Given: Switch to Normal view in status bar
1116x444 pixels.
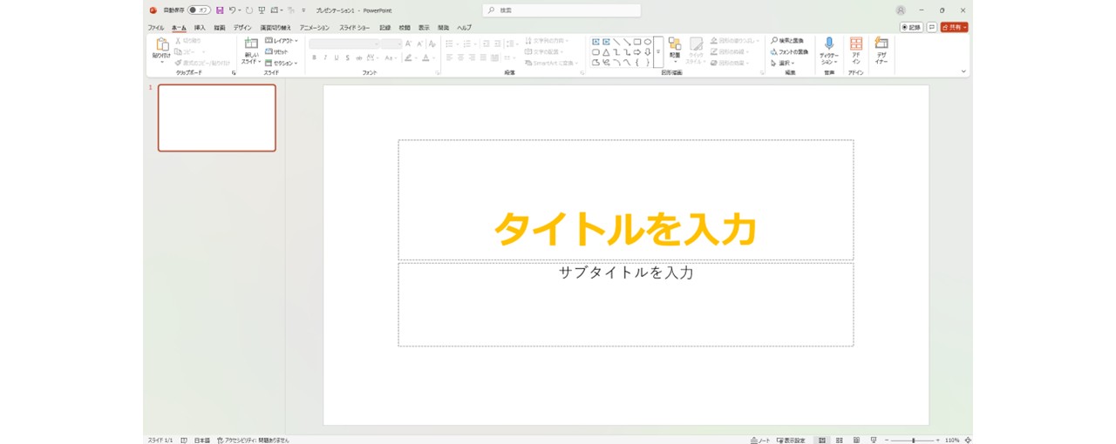Looking at the screenshot, I should tap(822, 440).
